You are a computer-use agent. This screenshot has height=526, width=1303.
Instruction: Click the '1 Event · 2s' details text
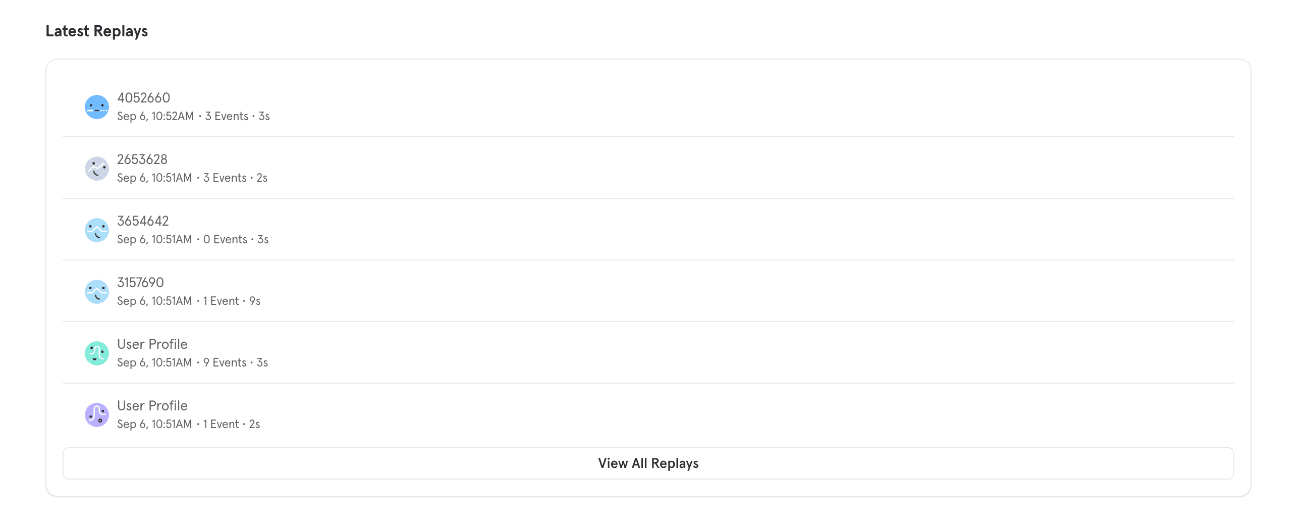pos(189,425)
